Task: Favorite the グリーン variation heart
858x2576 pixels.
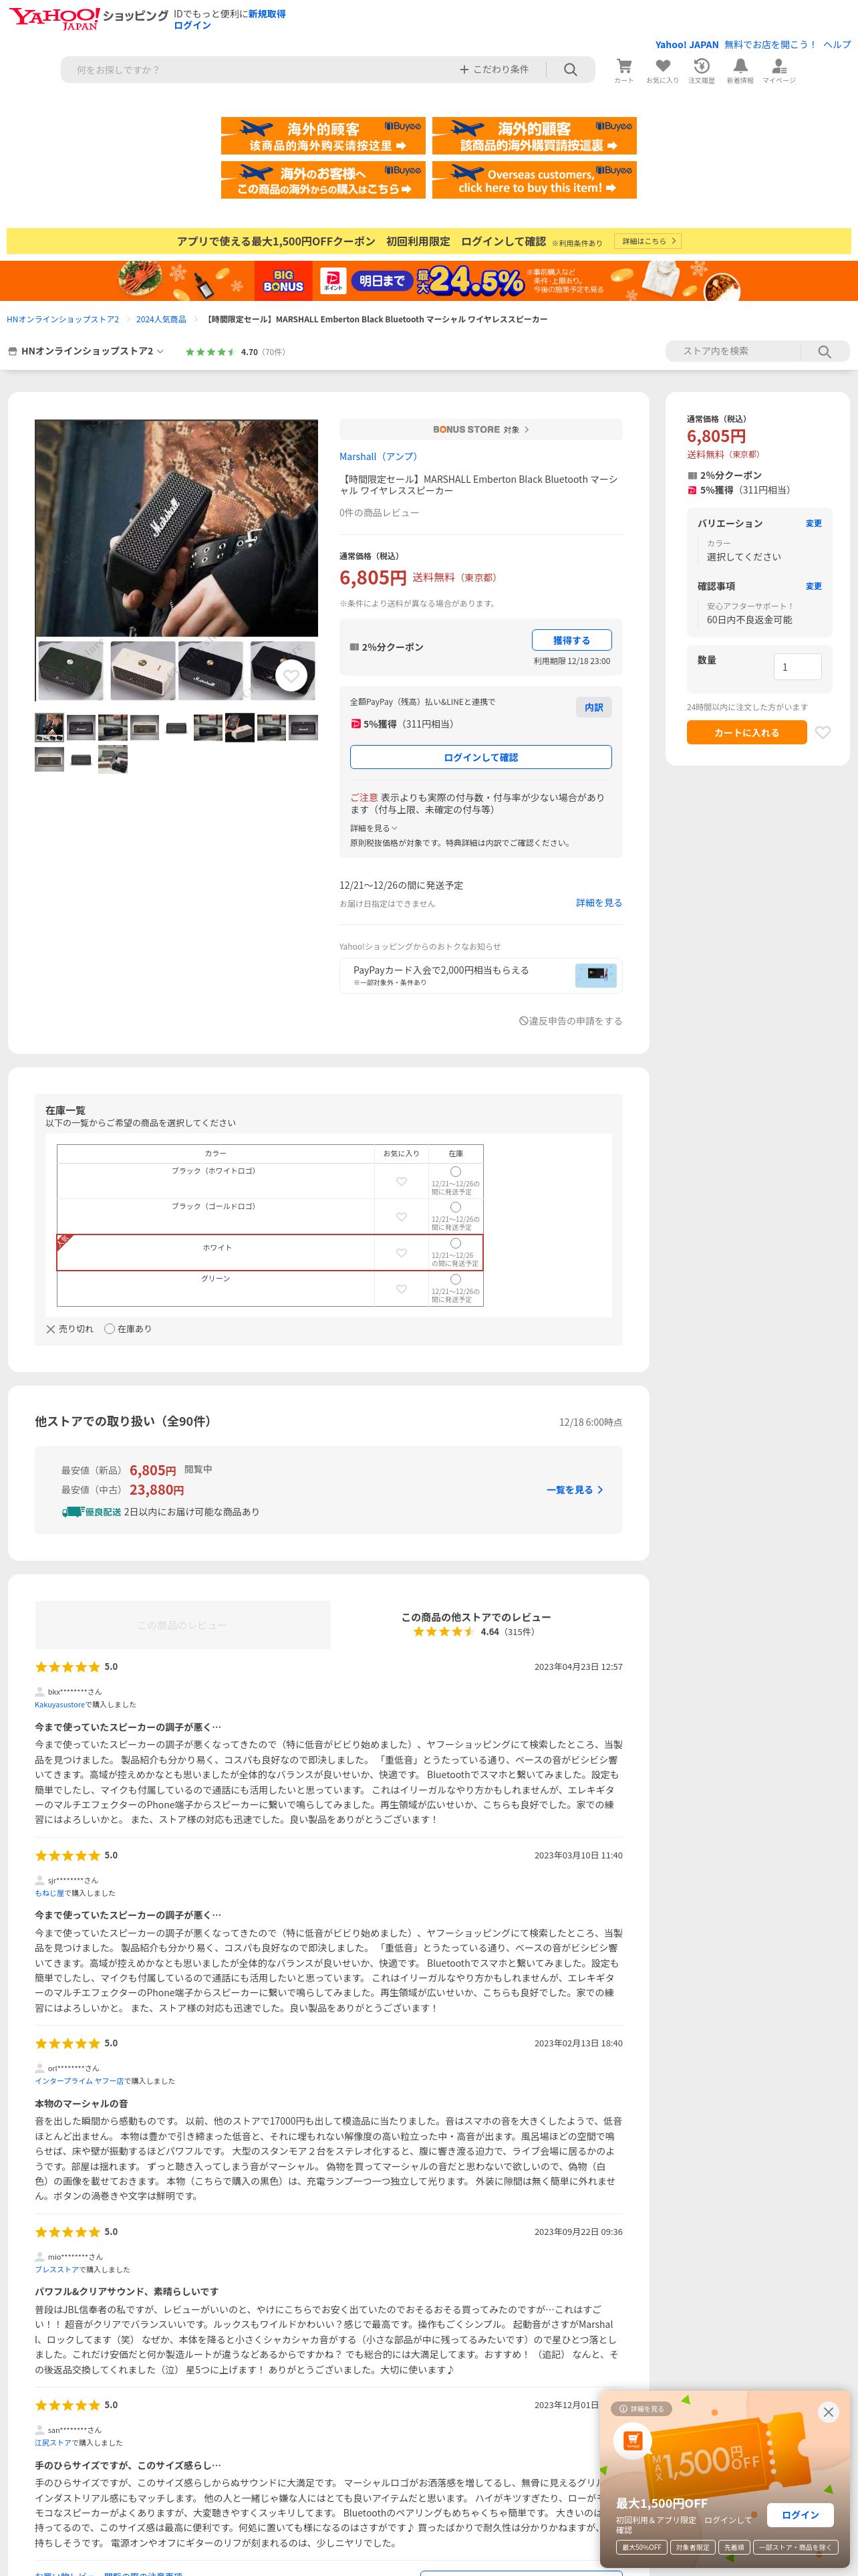Action: (402, 1289)
